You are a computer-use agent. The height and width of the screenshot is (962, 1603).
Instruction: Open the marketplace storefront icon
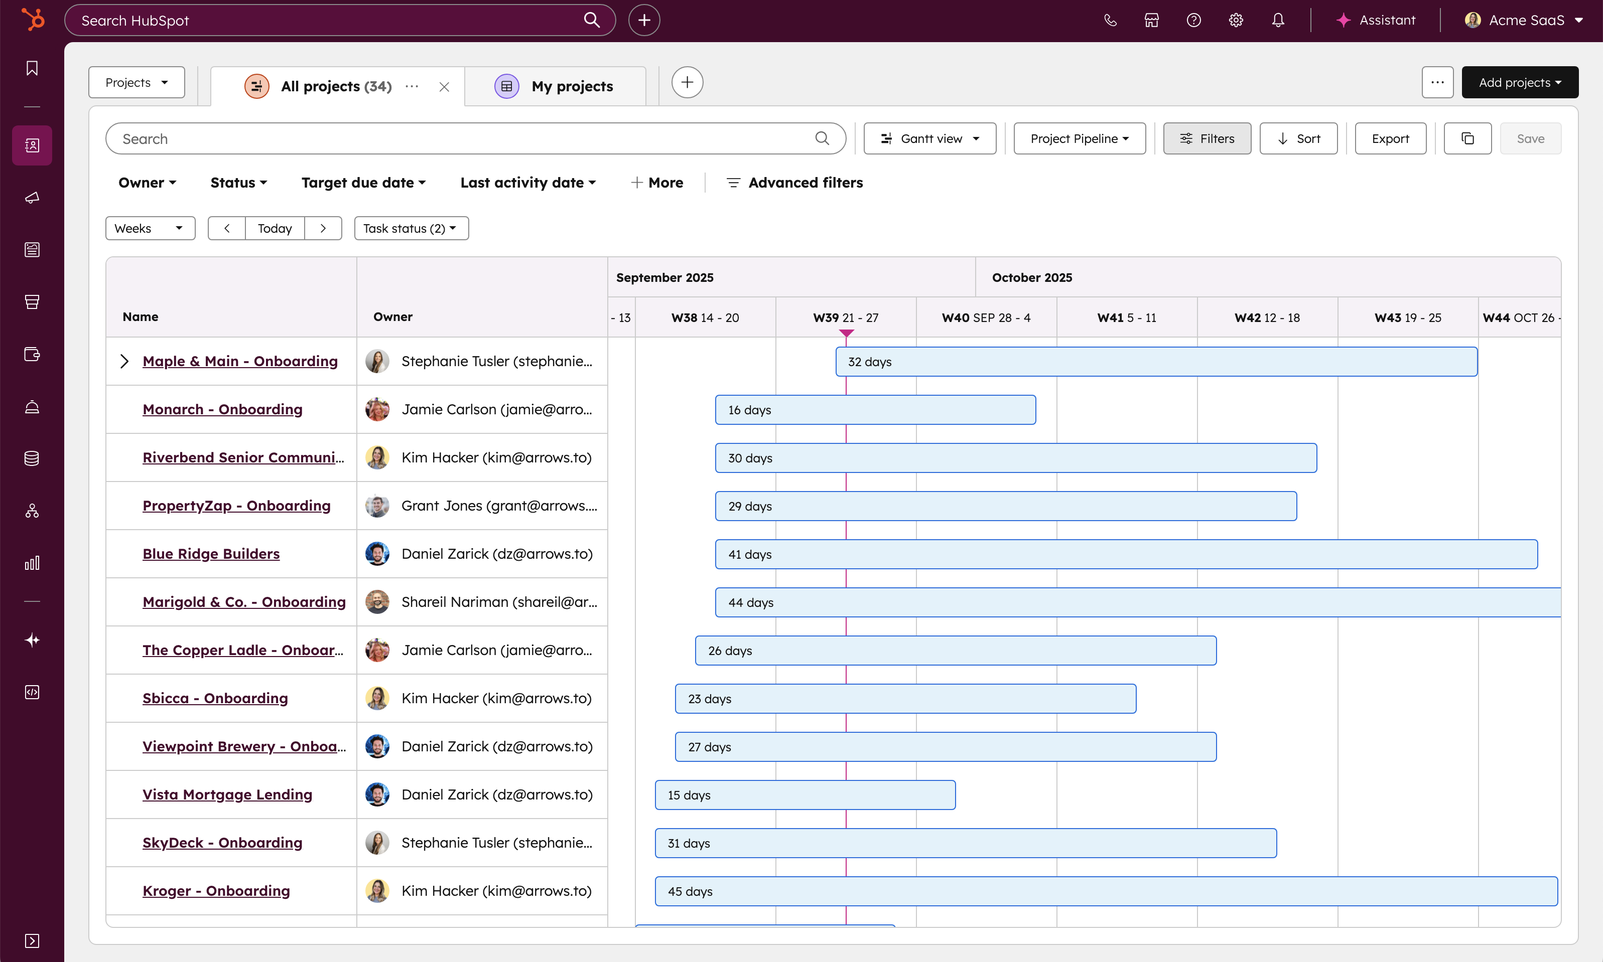tap(1151, 20)
